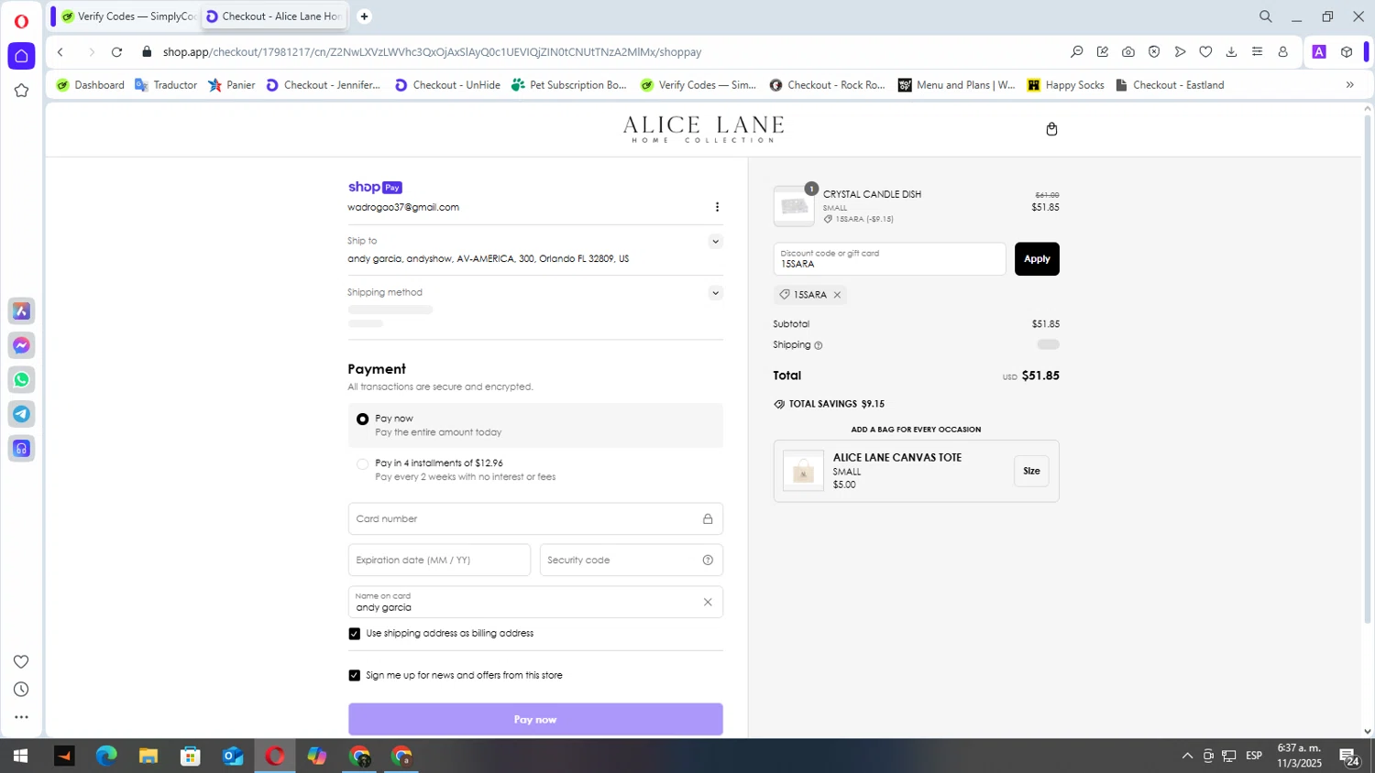
Task: Open the Aria AI sidebar icon
Action: (x=21, y=311)
